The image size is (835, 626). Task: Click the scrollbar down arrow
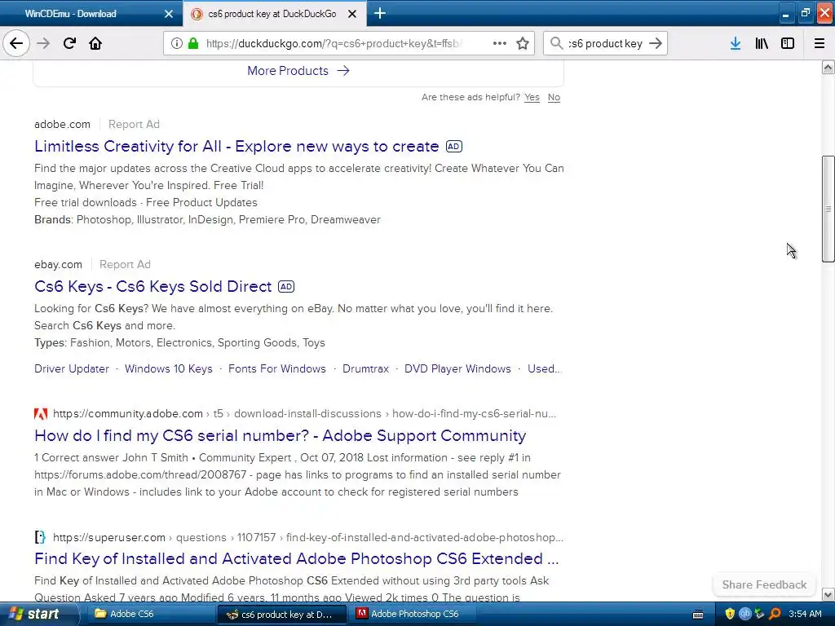tap(828, 594)
